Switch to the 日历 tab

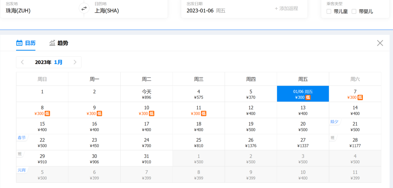[x=26, y=43]
